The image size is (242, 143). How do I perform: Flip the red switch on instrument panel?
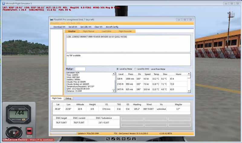pos(29,131)
